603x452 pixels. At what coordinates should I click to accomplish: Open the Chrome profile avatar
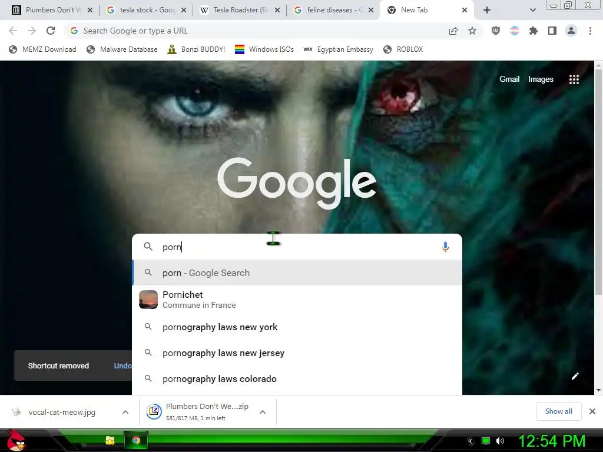click(571, 31)
